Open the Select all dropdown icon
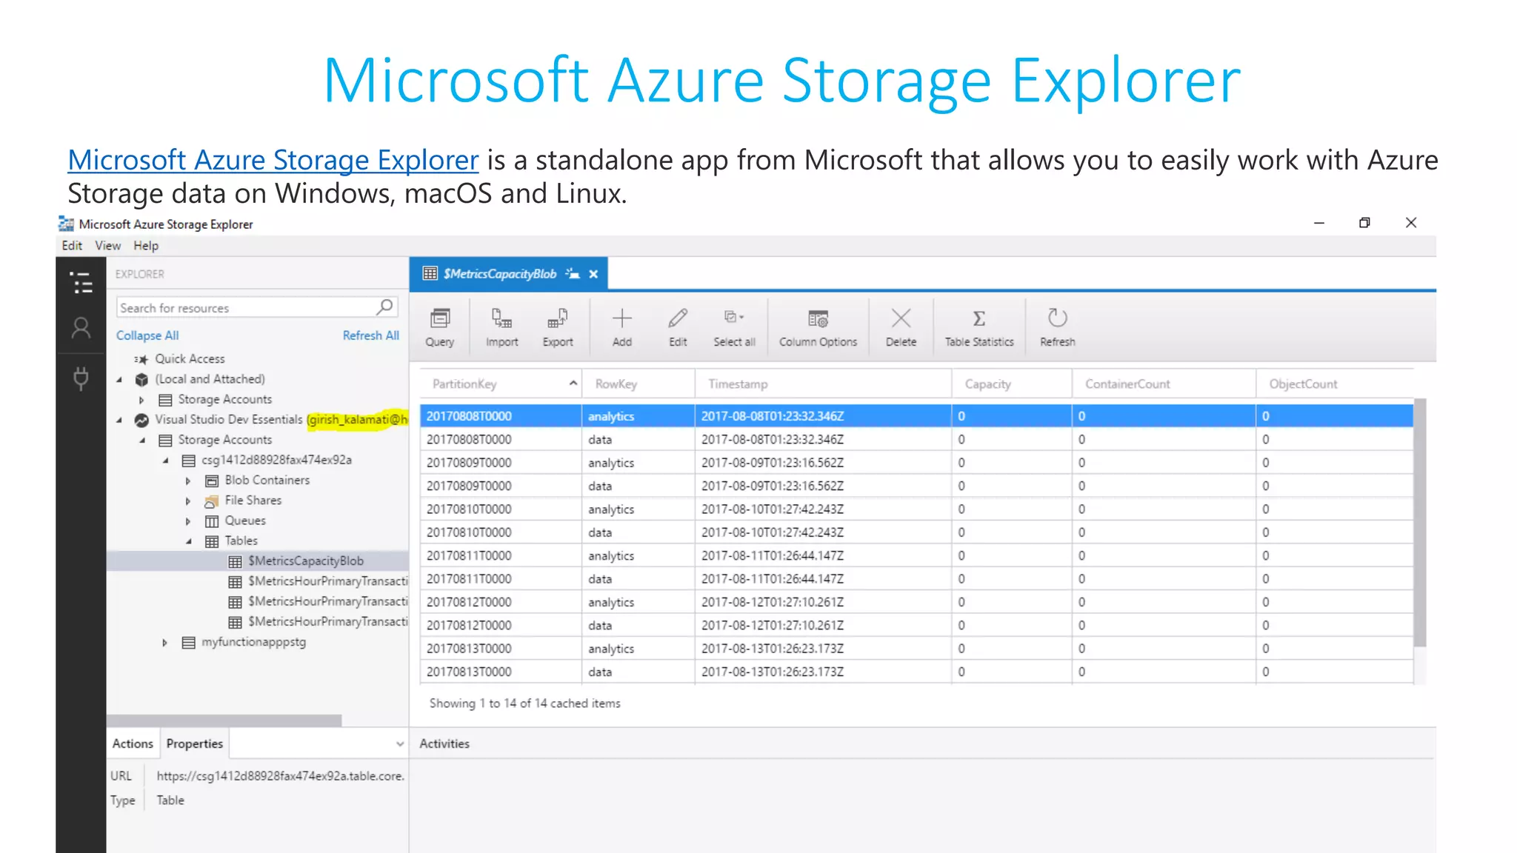Screen dimensions: 1517x853 tap(734, 317)
